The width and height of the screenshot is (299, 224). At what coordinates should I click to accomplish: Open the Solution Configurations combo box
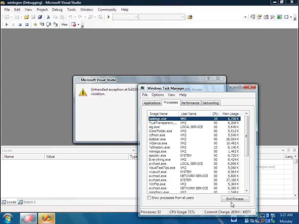[125, 17]
